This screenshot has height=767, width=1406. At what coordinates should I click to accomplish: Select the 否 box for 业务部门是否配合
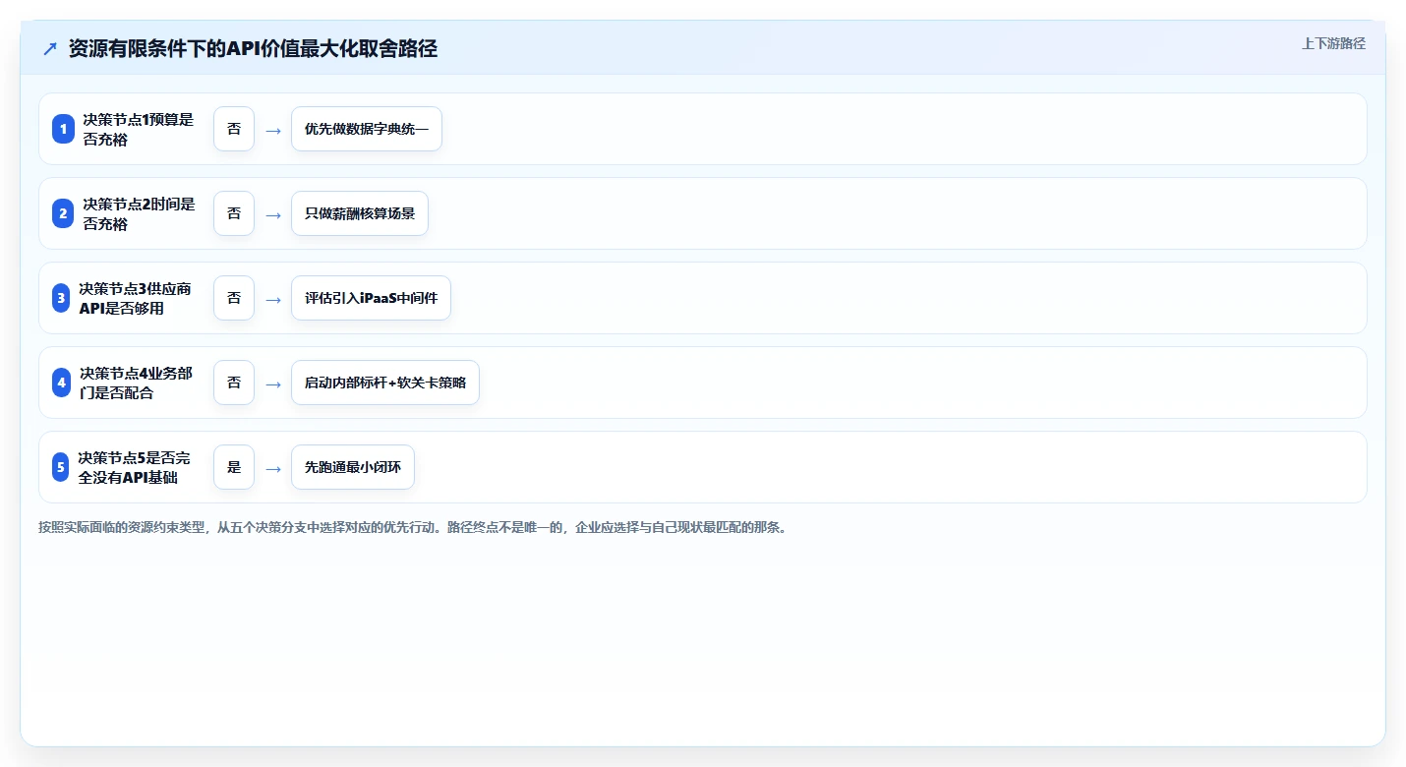pyautogui.click(x=234, y=383)
